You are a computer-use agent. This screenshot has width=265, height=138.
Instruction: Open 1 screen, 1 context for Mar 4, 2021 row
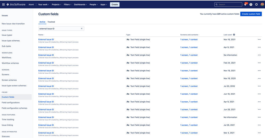tap(189, 133)
